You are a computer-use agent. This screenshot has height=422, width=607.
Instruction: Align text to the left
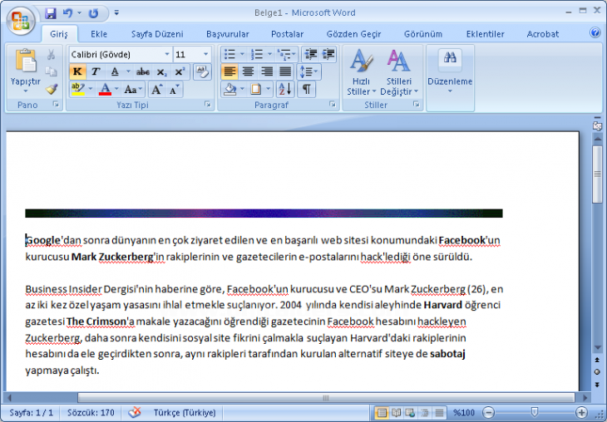229,71
